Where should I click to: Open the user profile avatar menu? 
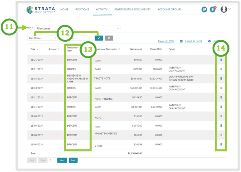tap(224, 9)
